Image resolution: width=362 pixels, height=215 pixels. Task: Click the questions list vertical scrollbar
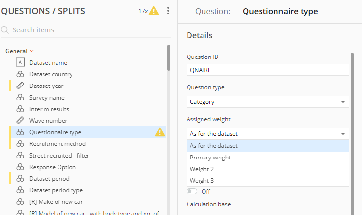pos(169,57)
